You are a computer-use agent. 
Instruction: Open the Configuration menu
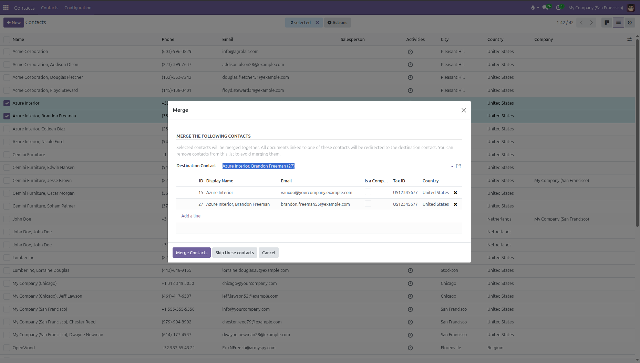[x=78, y=8]
